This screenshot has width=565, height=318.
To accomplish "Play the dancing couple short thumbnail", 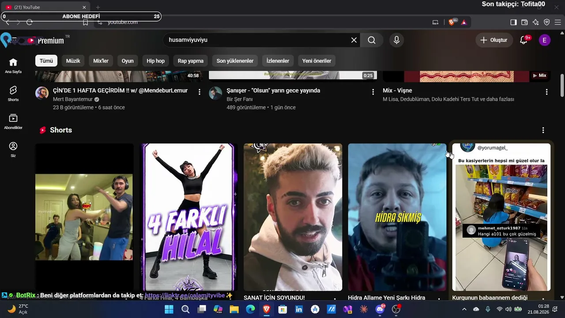I will tap(84, 217).
